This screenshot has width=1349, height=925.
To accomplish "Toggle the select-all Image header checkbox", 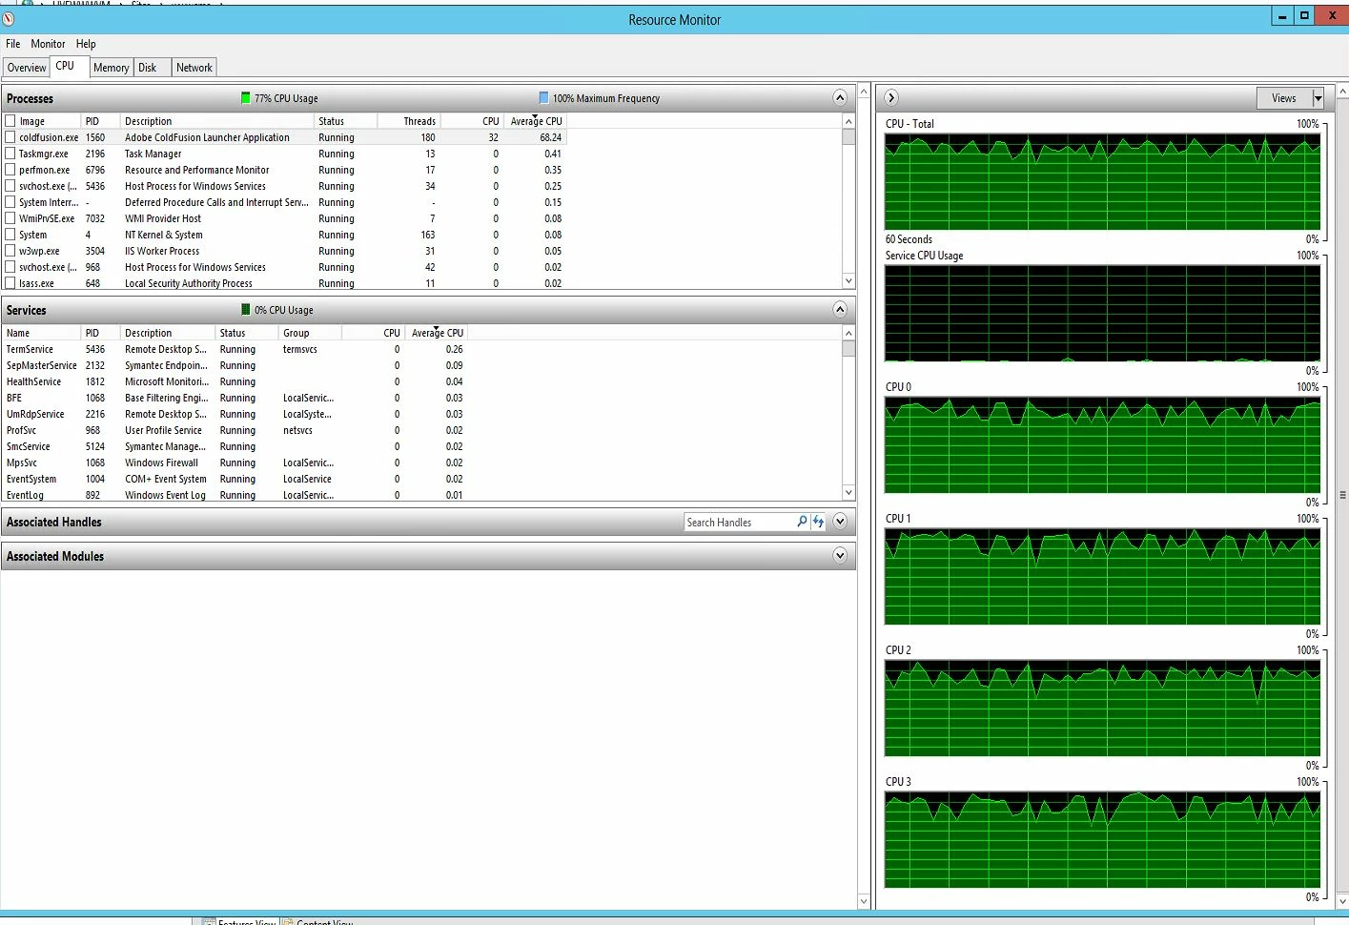I will pyautogui.click(x=10, y=121).
